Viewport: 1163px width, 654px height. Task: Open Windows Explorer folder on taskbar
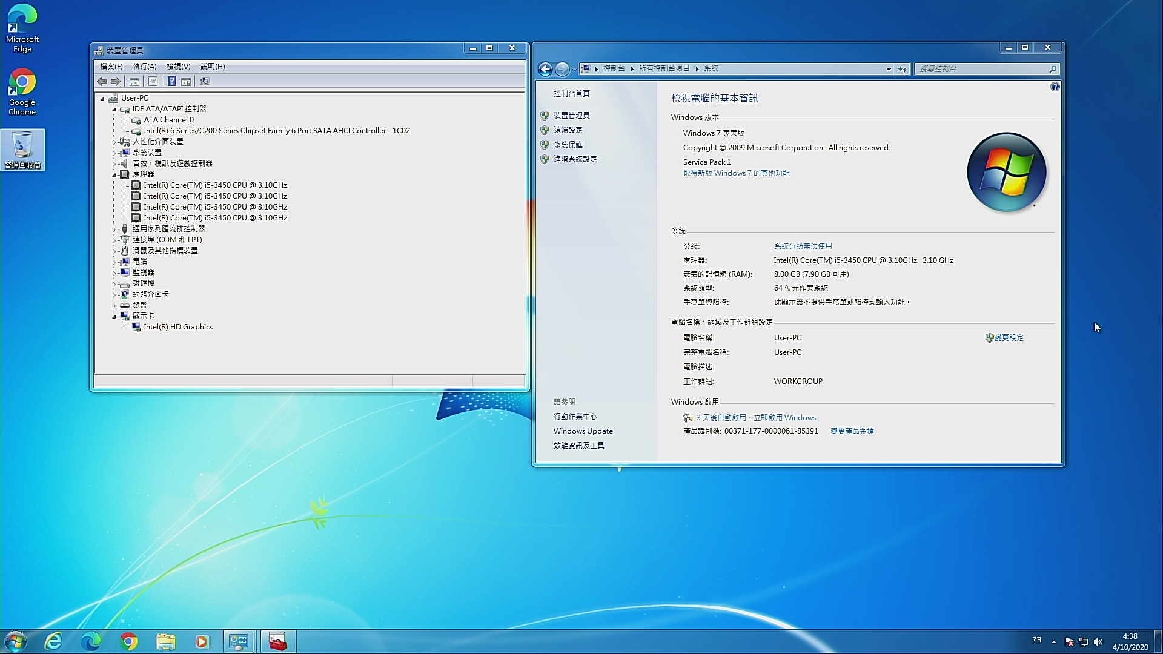[x=165, y=641]
